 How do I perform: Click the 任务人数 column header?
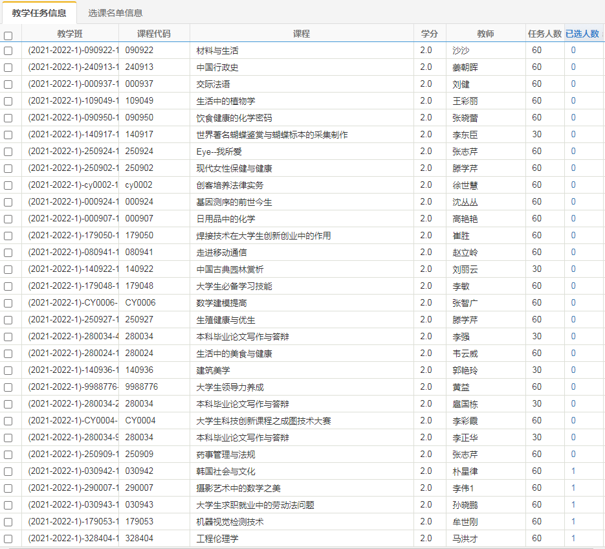tap(544, 34)
